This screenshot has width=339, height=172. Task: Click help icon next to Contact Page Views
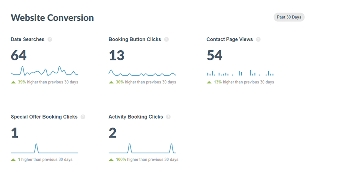pyautogui.click(x=258, y=40)
